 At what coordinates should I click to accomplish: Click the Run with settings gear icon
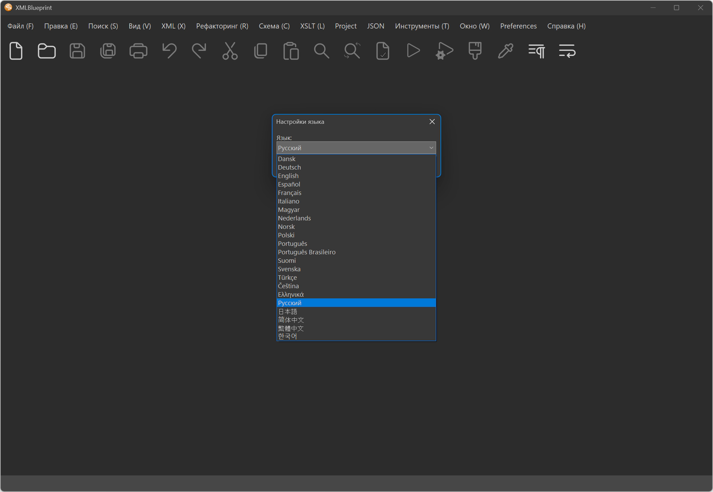click(444, 51)
